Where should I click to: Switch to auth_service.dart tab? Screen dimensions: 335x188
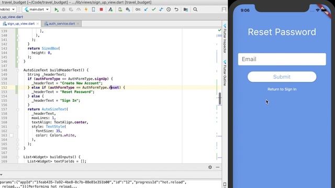[x=62, y=23]
